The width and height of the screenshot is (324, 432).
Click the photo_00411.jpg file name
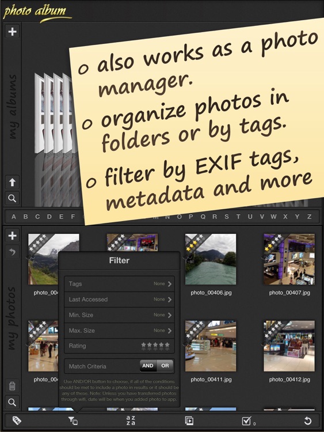[x=211, y=380]
